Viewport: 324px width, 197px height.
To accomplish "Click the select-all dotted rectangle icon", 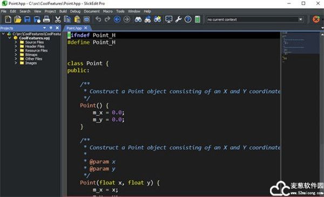I will click(86, 19).
